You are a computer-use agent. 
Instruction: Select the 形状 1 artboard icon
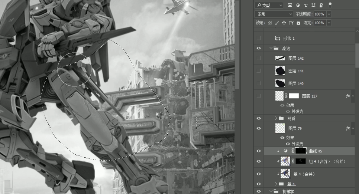pos(278,38)
